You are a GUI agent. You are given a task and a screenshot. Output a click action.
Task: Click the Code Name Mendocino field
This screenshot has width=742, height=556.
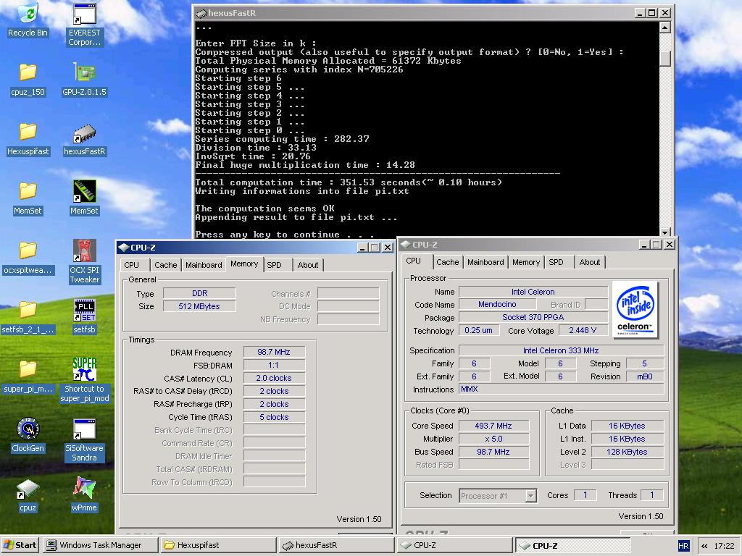[x=497, y=304]
